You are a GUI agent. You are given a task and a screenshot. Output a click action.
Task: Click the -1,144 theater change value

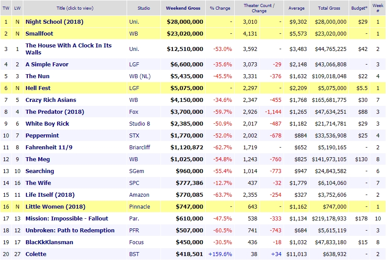tap(273, 112)
